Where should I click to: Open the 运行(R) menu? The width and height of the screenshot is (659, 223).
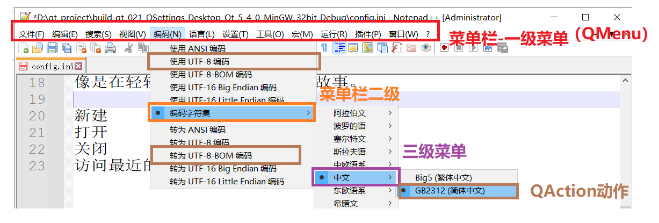[x=334, y=34]
